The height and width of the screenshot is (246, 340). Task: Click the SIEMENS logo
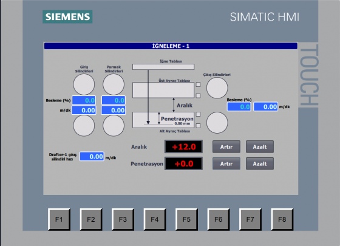67,17
